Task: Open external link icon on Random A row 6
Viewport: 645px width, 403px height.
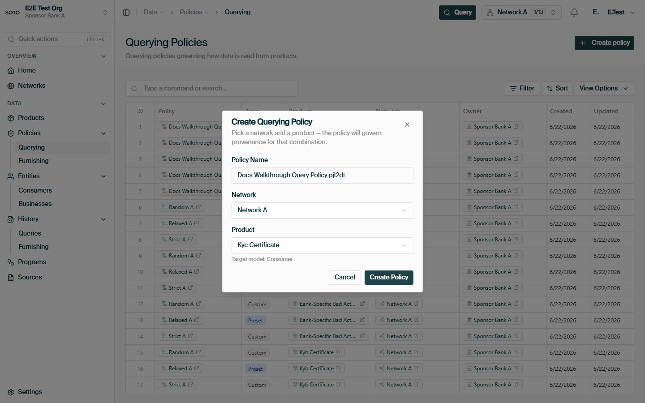Action: [x=198, y=207]
